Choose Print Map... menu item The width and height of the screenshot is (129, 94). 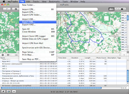tap(38, 55)
